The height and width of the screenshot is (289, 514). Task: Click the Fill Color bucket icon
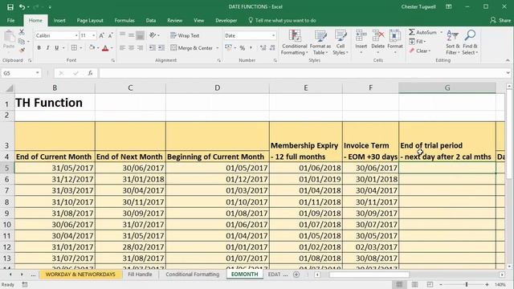click(92, 48)
